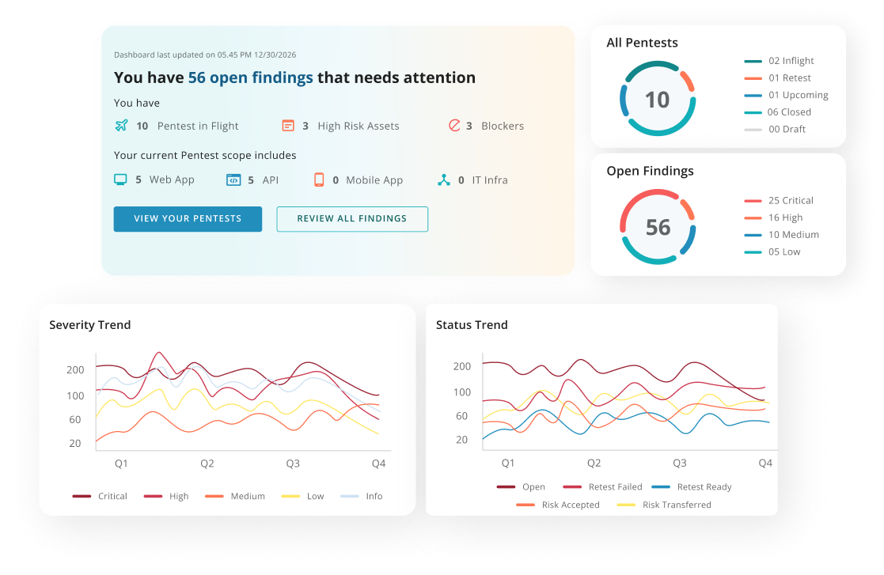Click 'Blockers' label
The image size is (884, 575).
tap(503, 126)
